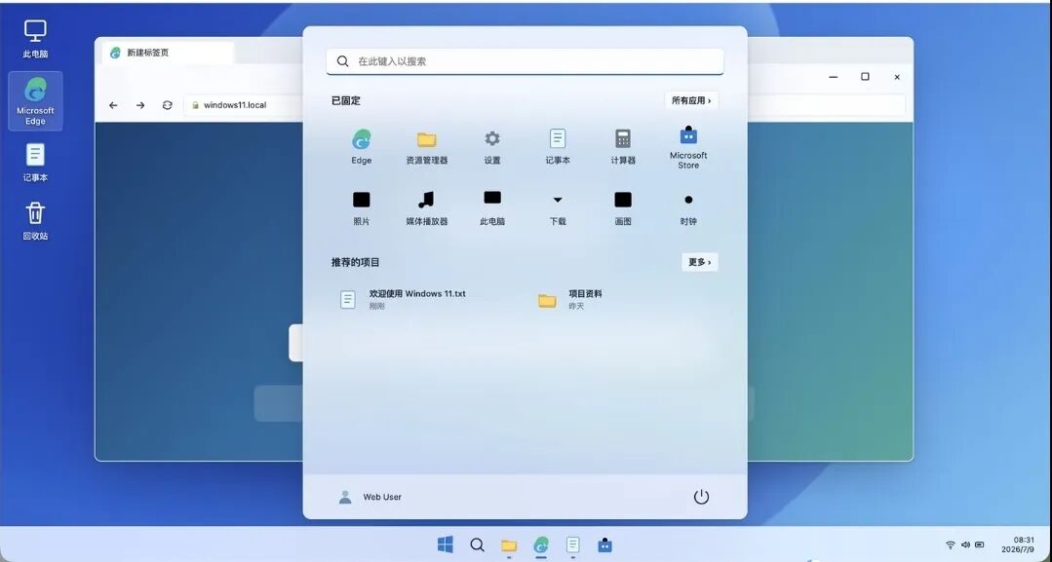Open taskbar search magnifier
Viewport: 1052px width, 562px height.
tap(477, 544)
